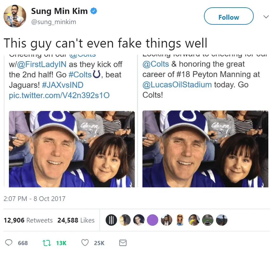The height and width of the screenshot is (253, 275).
Task: Open the left selfie photo thumbnail
Action: [x=72, y=149]
